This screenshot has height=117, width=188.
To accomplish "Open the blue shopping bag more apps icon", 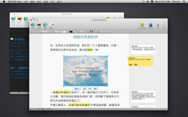I will coord(151,25).
